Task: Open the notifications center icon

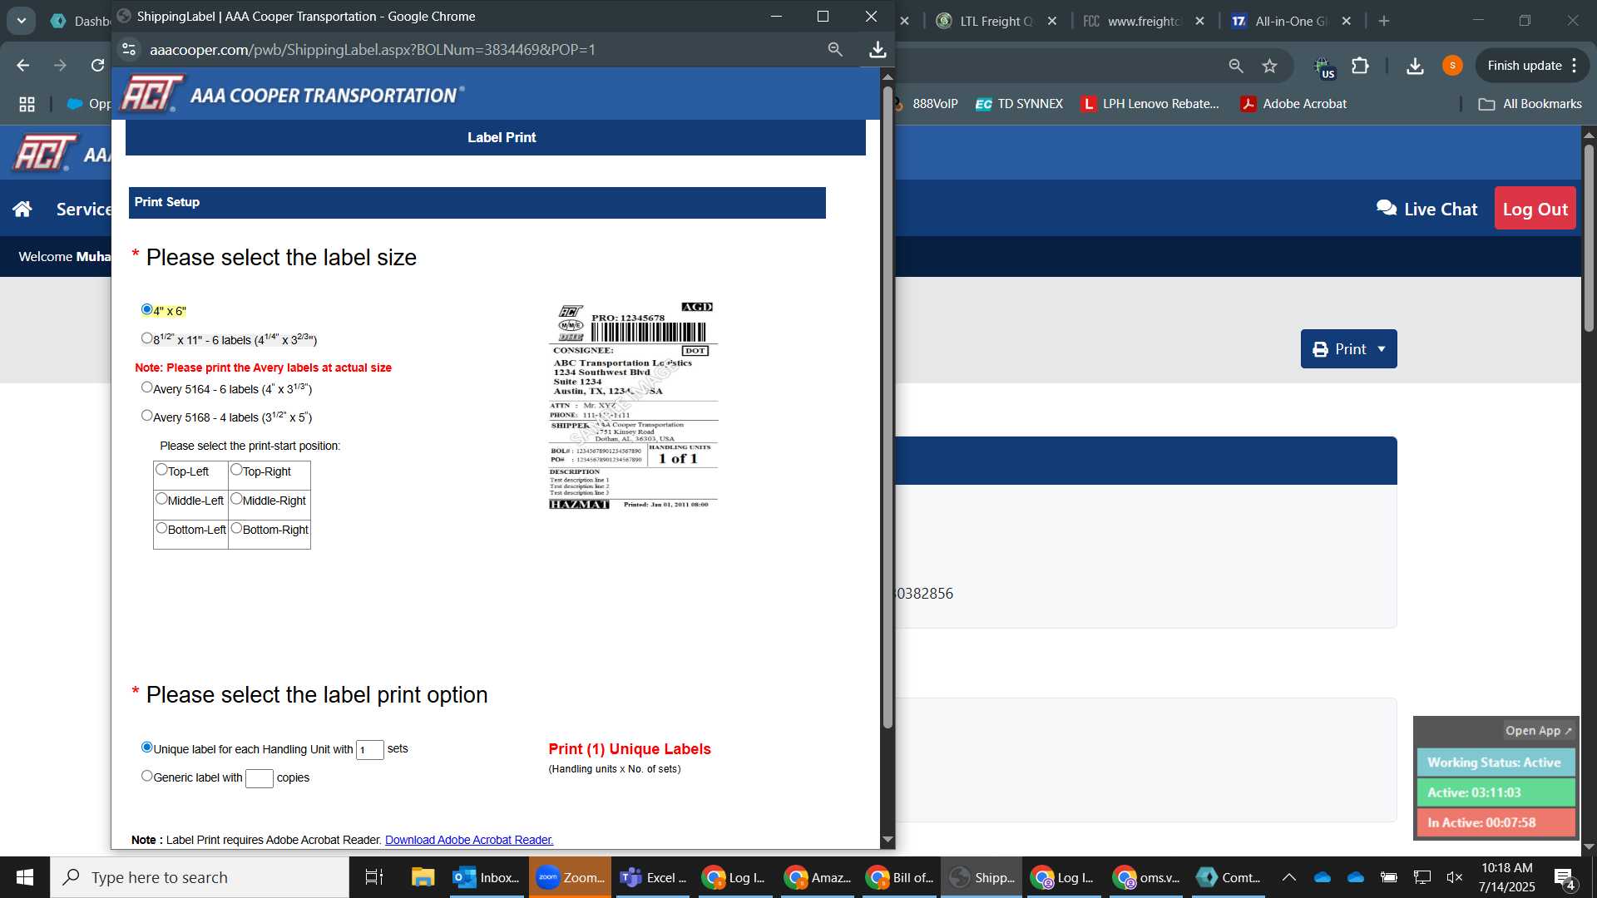Action: tap(1565, 878)
